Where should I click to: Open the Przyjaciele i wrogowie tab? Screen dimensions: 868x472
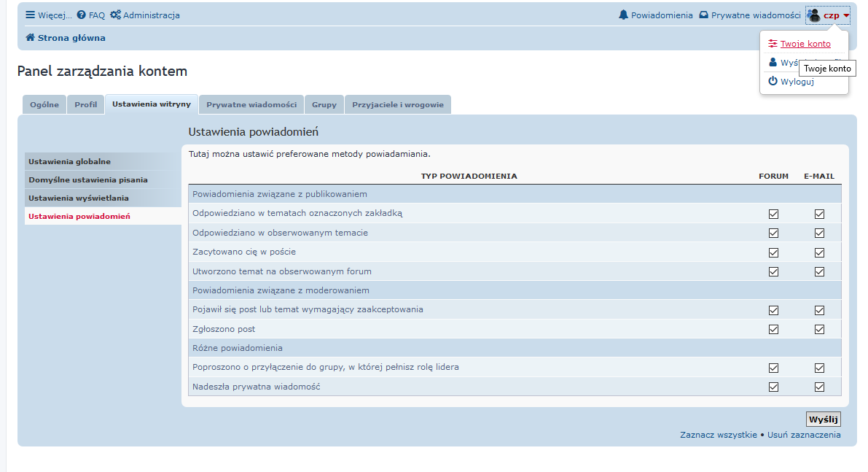pyautogui.click(x=397, y=105)
